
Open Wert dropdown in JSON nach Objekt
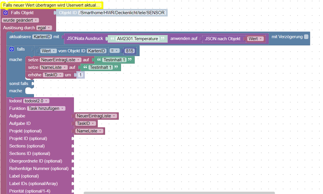255,38
